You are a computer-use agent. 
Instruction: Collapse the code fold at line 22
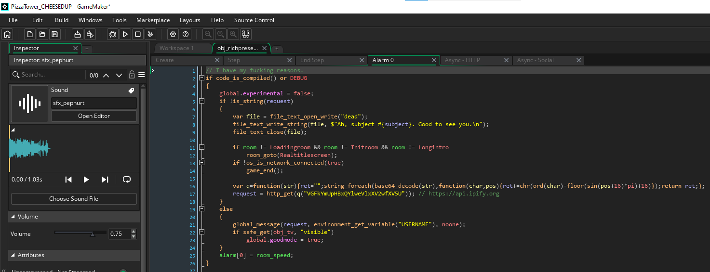point(201,232)
